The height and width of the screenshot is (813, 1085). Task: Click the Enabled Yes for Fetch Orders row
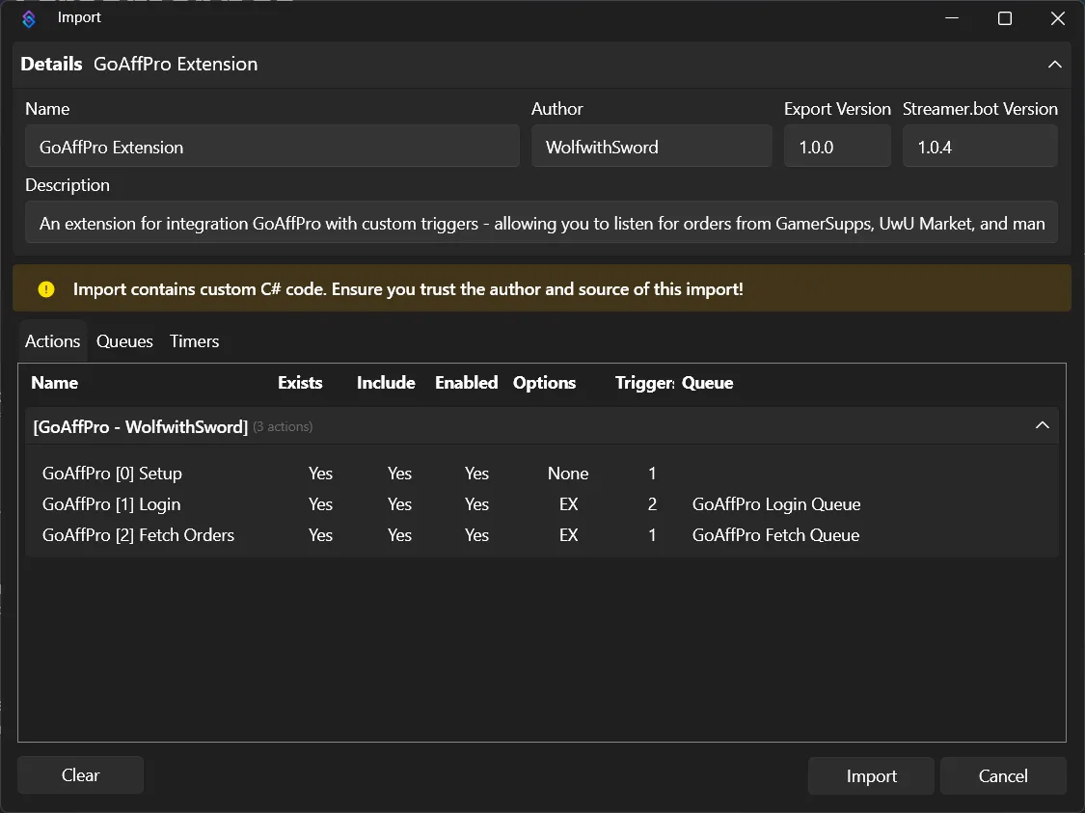pos(476,535)
